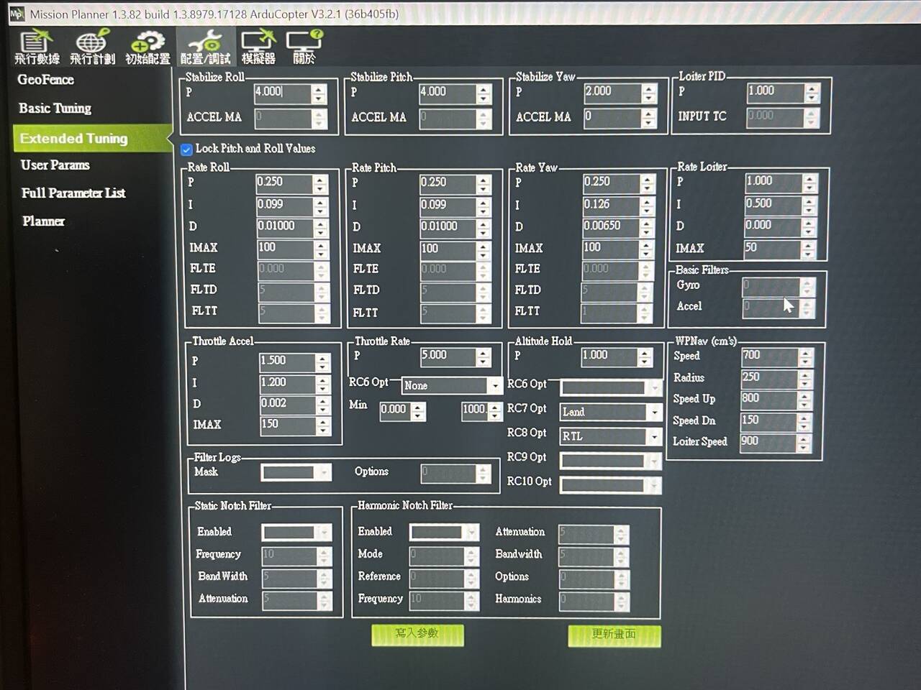The height and width of the screenshot is (690, 921).
Task: Click the Write Params (寫入參數) button
Action: 417,634
